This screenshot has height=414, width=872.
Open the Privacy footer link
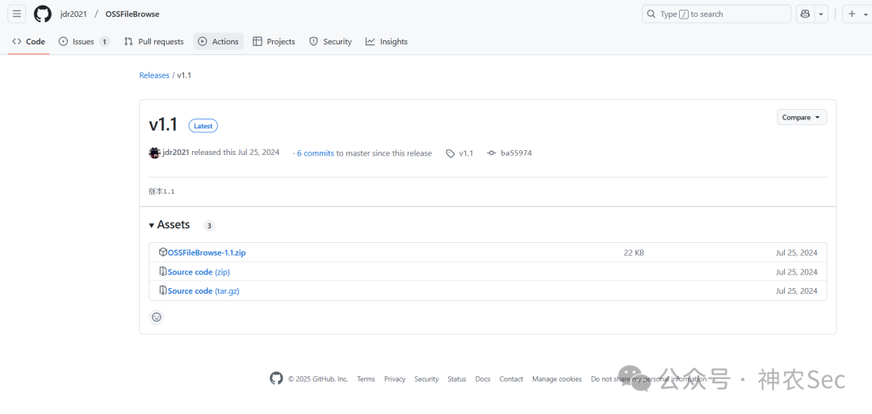[x=395, y=379]
